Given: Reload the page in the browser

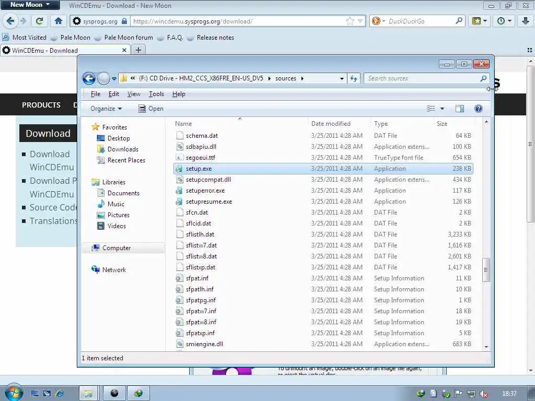Looking at the screenshot, I should (39, 21).
